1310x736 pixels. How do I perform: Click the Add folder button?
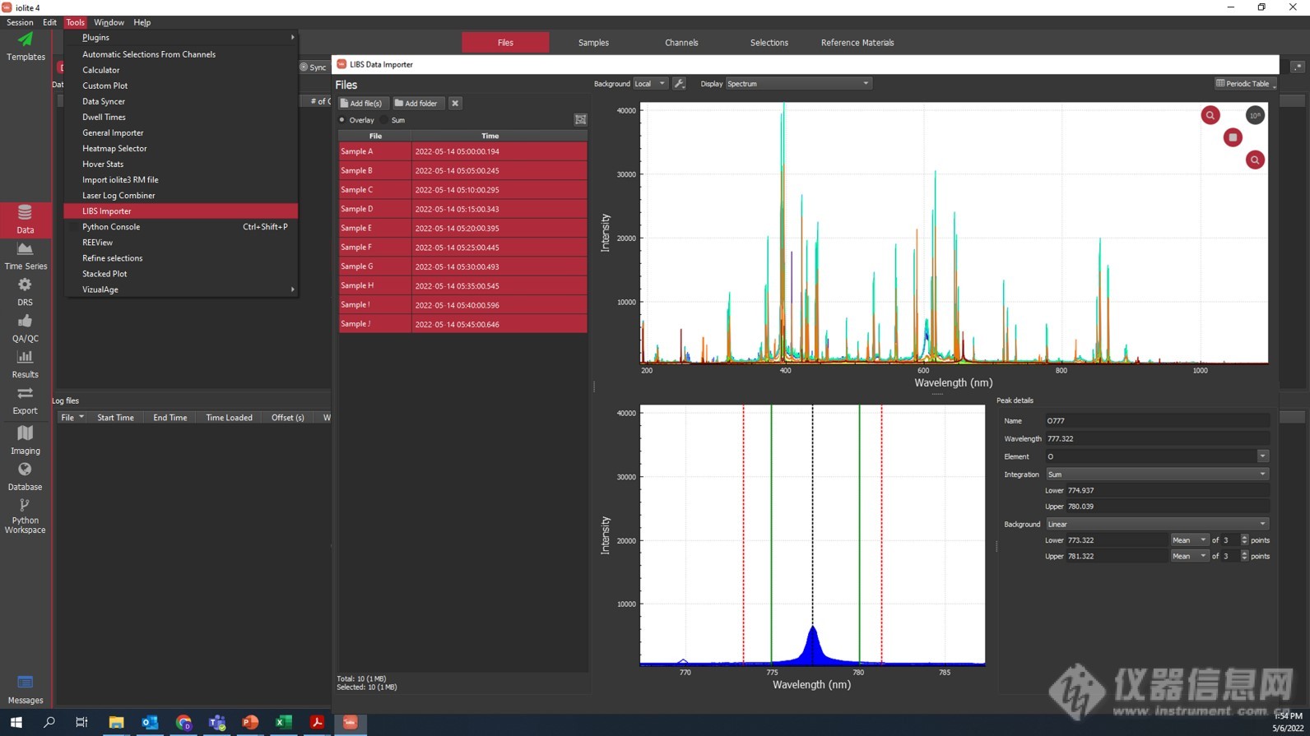[416, 104]
